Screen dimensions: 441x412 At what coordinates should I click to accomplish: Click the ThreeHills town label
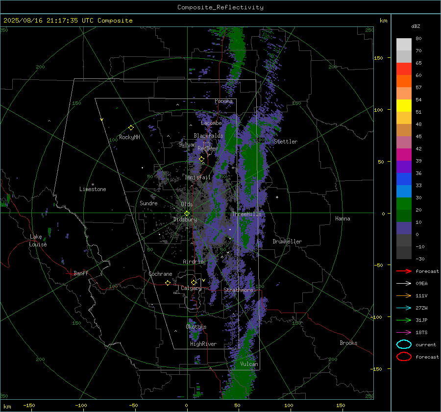tap(246, 214)
